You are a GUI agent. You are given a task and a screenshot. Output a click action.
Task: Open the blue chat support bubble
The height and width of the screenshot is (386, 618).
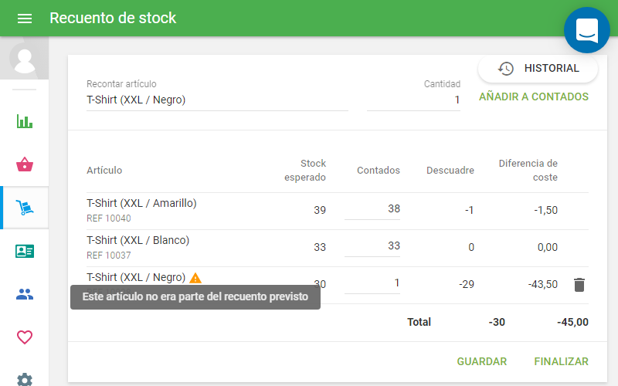point(586,30)
